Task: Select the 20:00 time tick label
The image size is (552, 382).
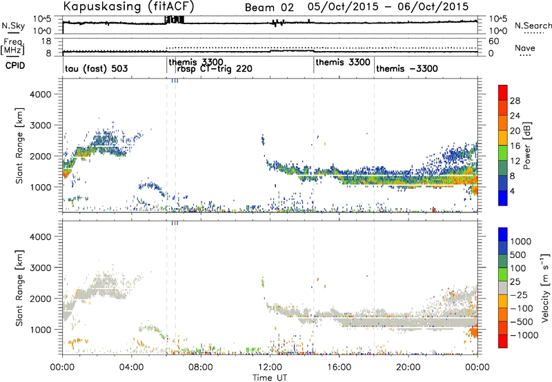Action: pos(408,368)
